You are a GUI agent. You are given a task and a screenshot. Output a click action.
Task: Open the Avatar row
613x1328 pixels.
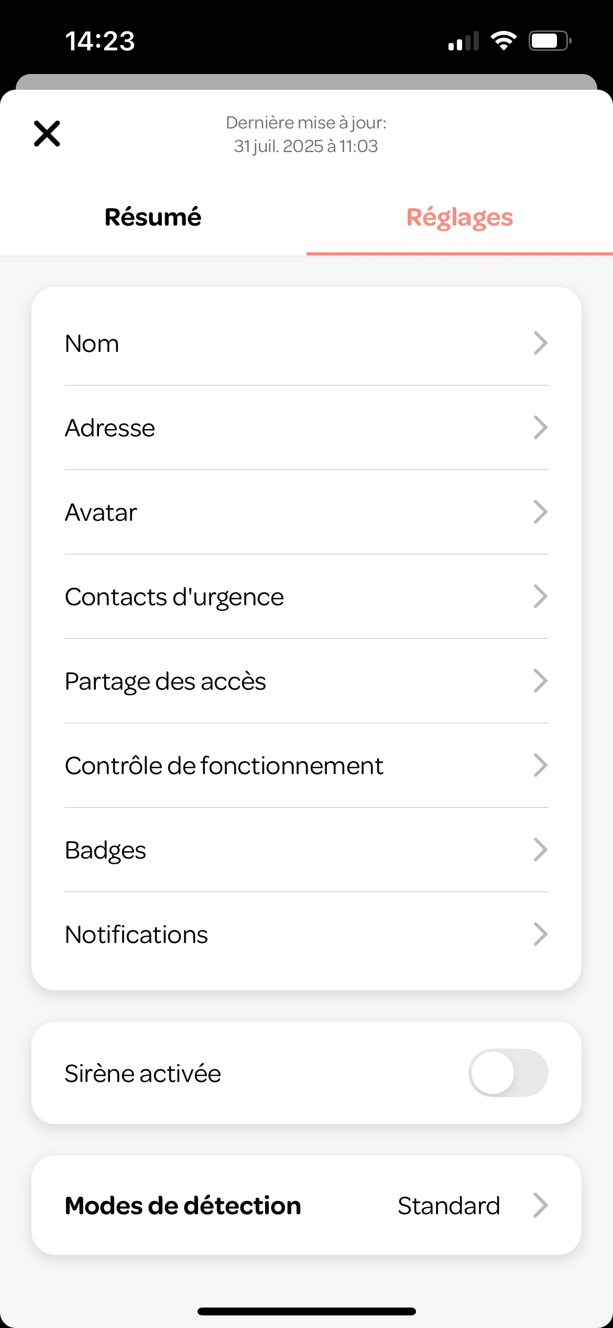(306, 512)
